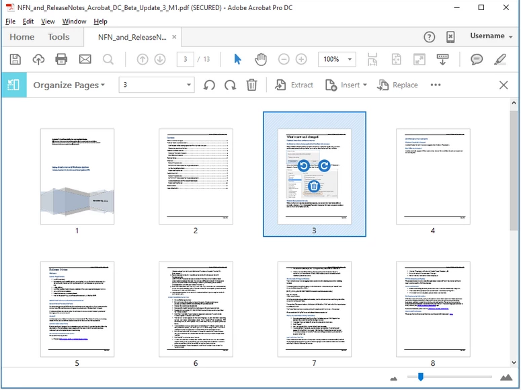Print the document with printer icon
Image resolution: width=521 pixels, height=390 pixels.
pyautogui.click(x=61, y=59)
